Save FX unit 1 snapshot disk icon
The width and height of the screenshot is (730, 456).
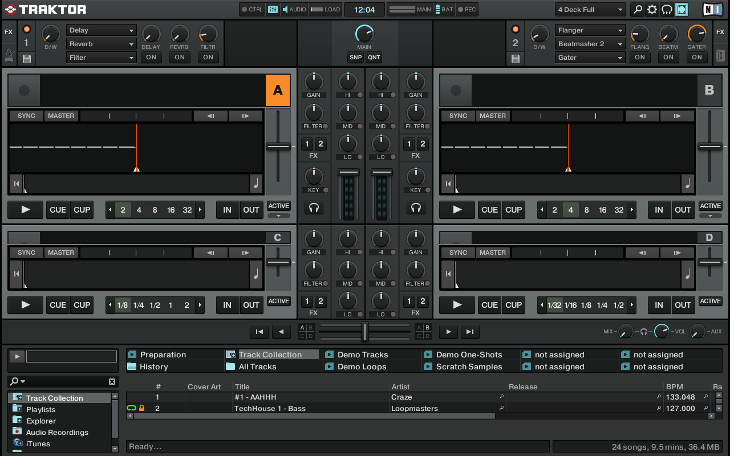click(26, 58)
